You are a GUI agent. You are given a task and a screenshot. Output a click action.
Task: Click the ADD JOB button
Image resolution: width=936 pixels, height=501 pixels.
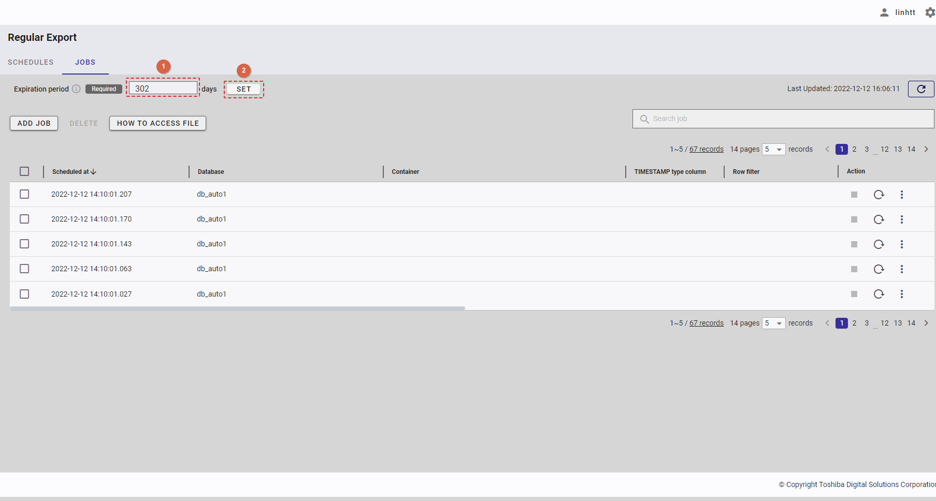(x=34, y=123)
